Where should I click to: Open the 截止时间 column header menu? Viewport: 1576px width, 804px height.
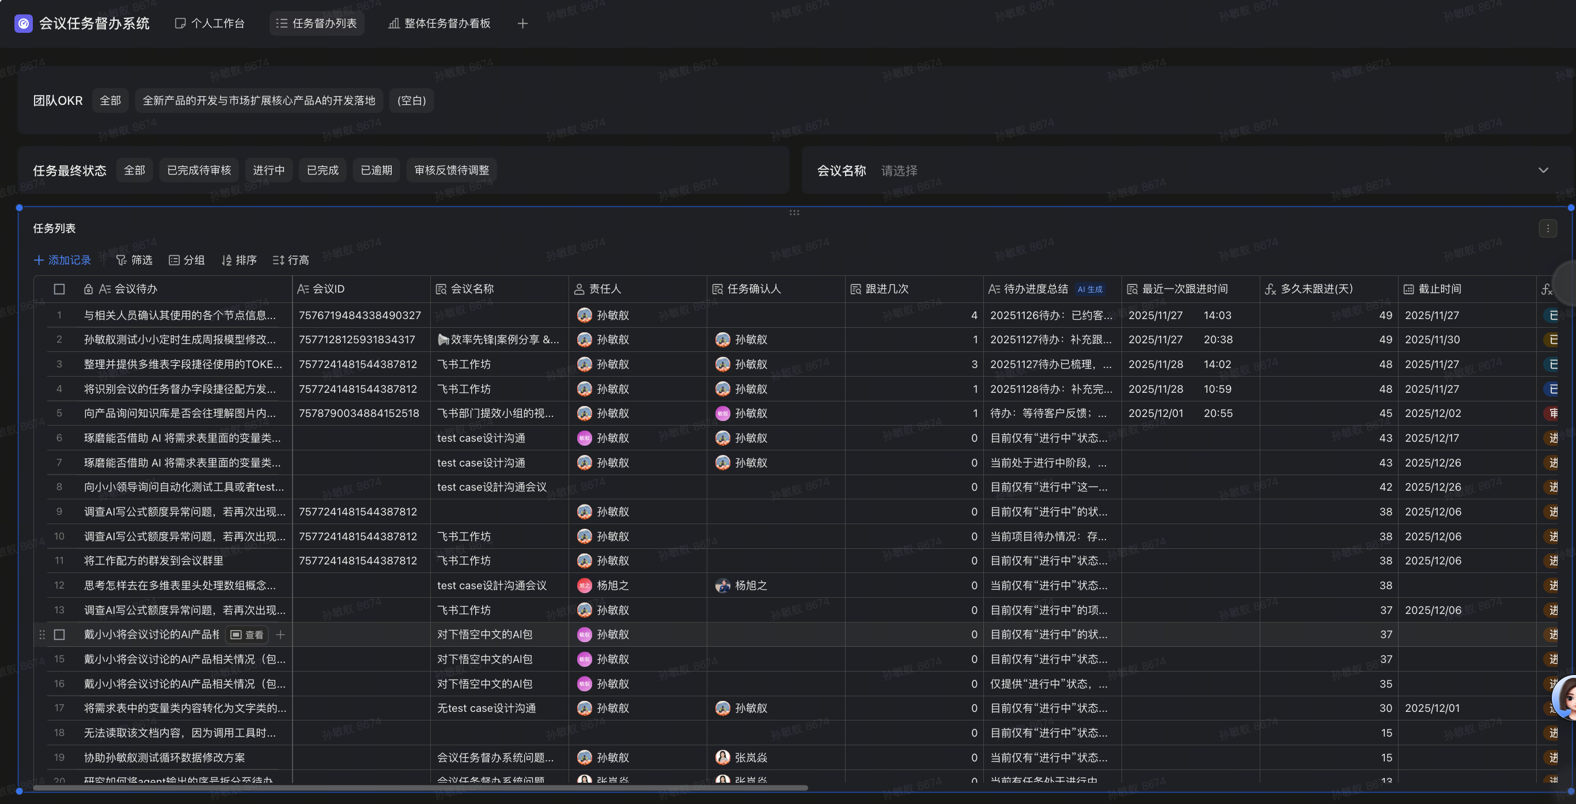click(1439, 289)
